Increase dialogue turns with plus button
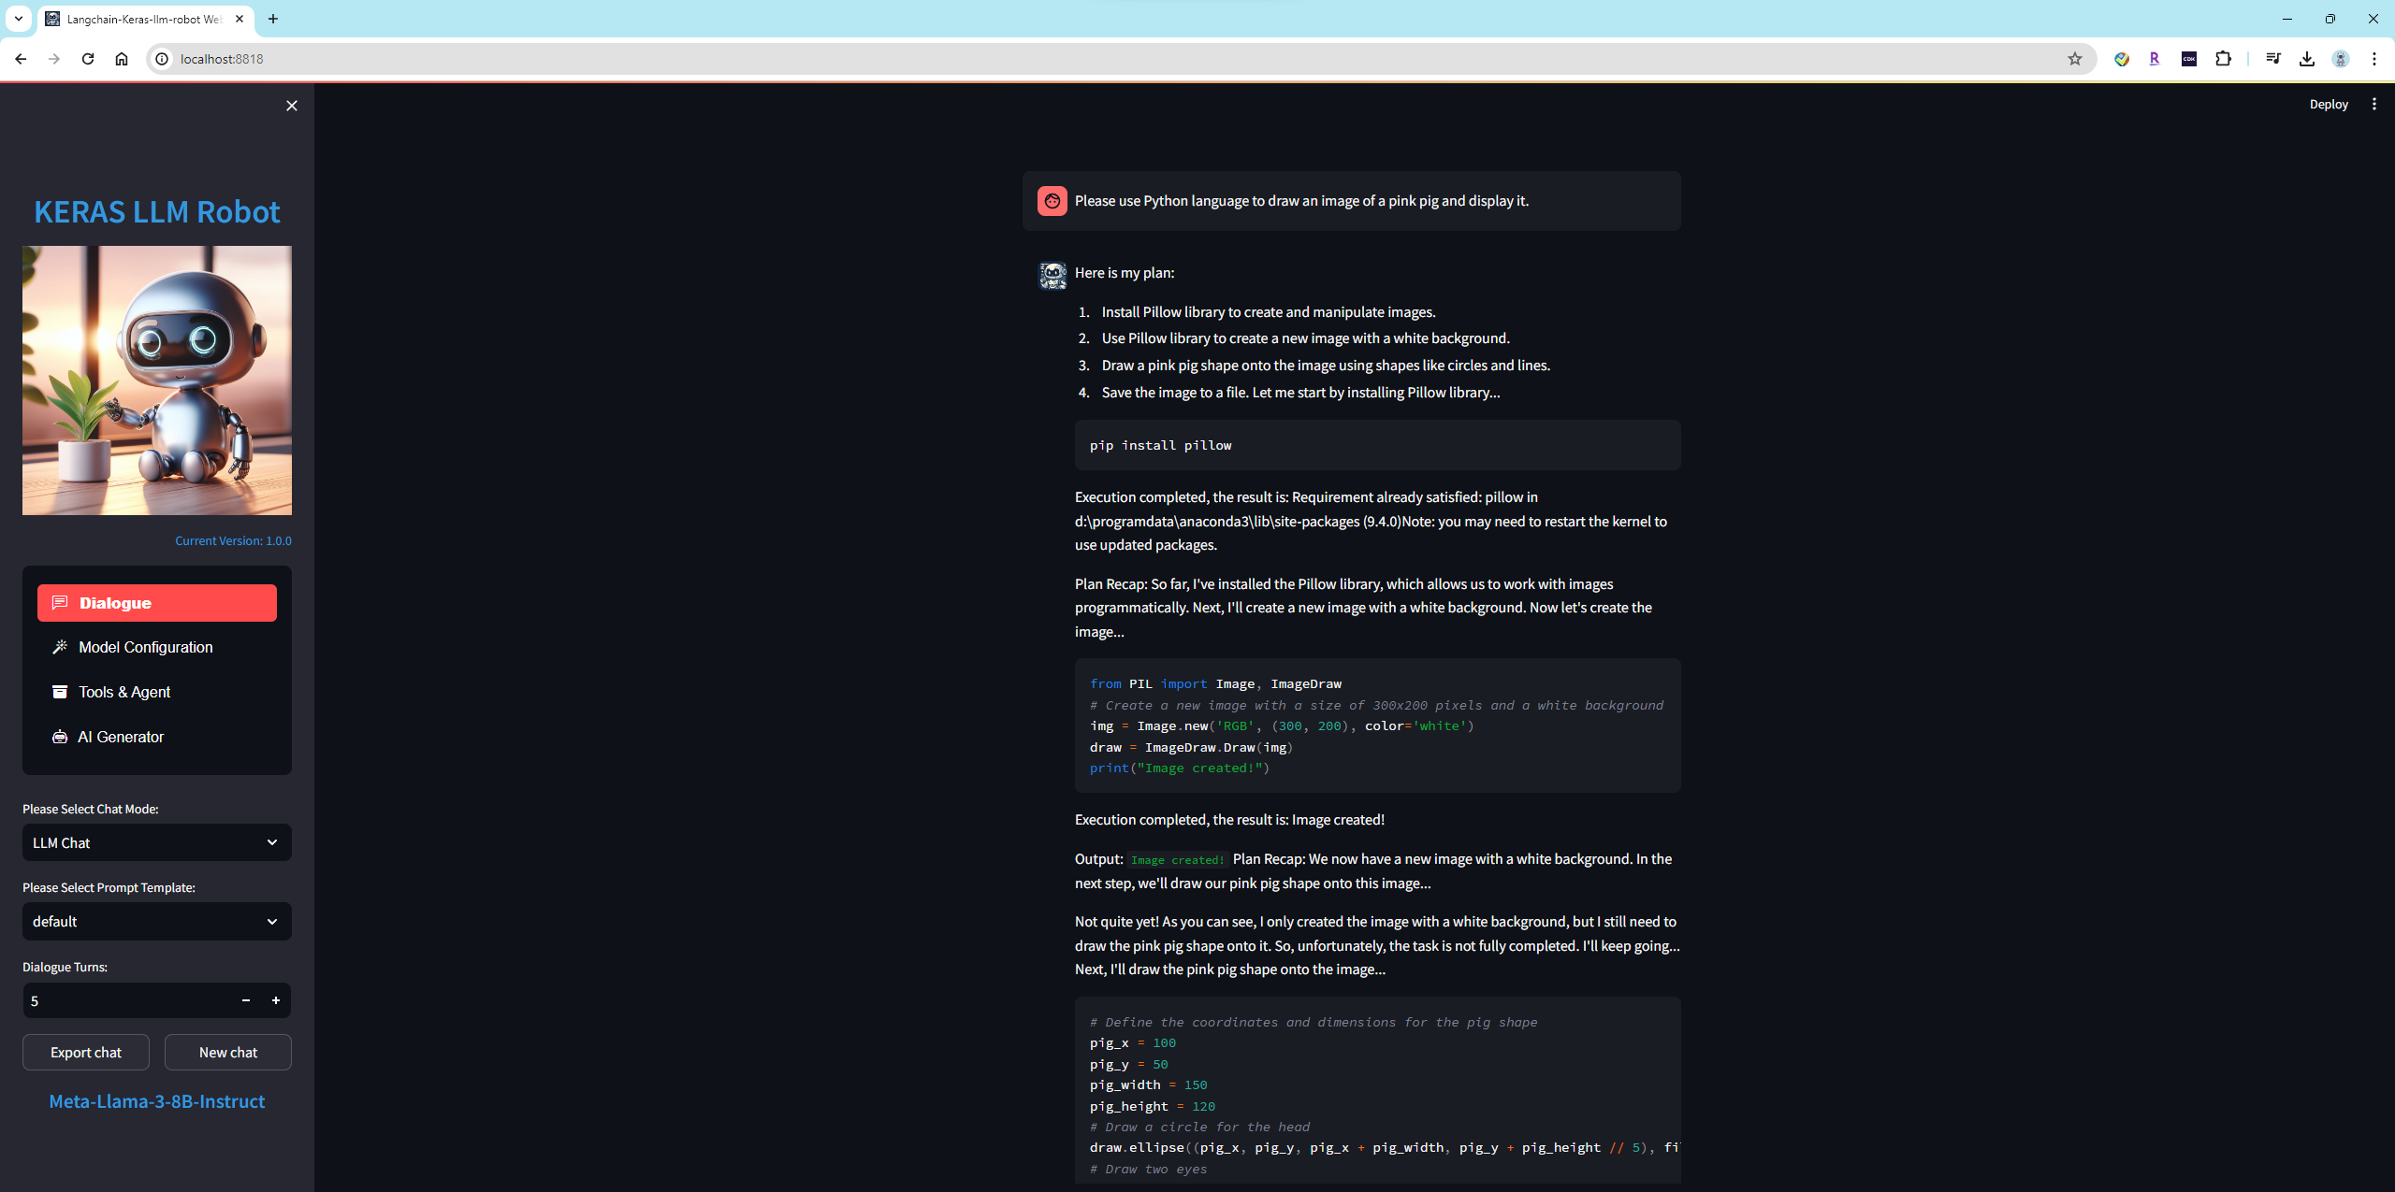Screen dimensions: 2395x1192 (276, 1000)
